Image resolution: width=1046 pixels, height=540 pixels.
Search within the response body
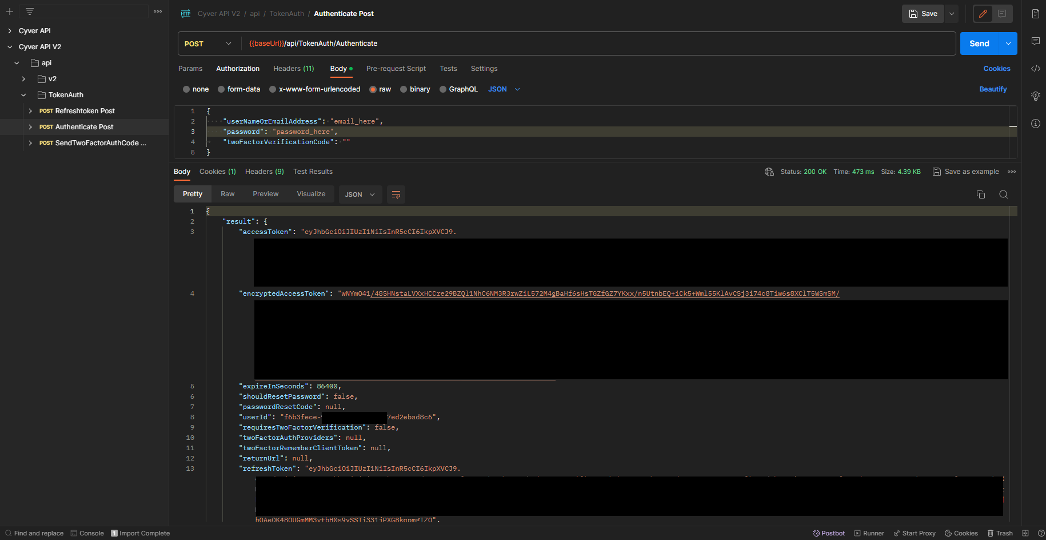(x=1004, y=194)
